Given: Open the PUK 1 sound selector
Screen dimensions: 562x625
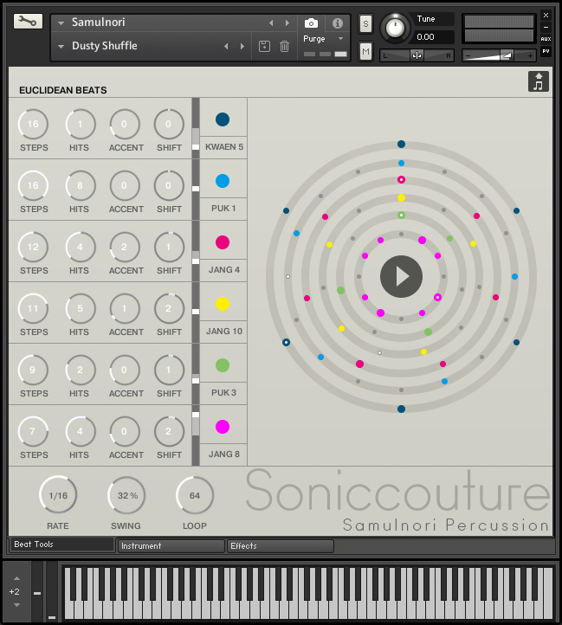Looking at the screenshot, I should tap(223, 209).
